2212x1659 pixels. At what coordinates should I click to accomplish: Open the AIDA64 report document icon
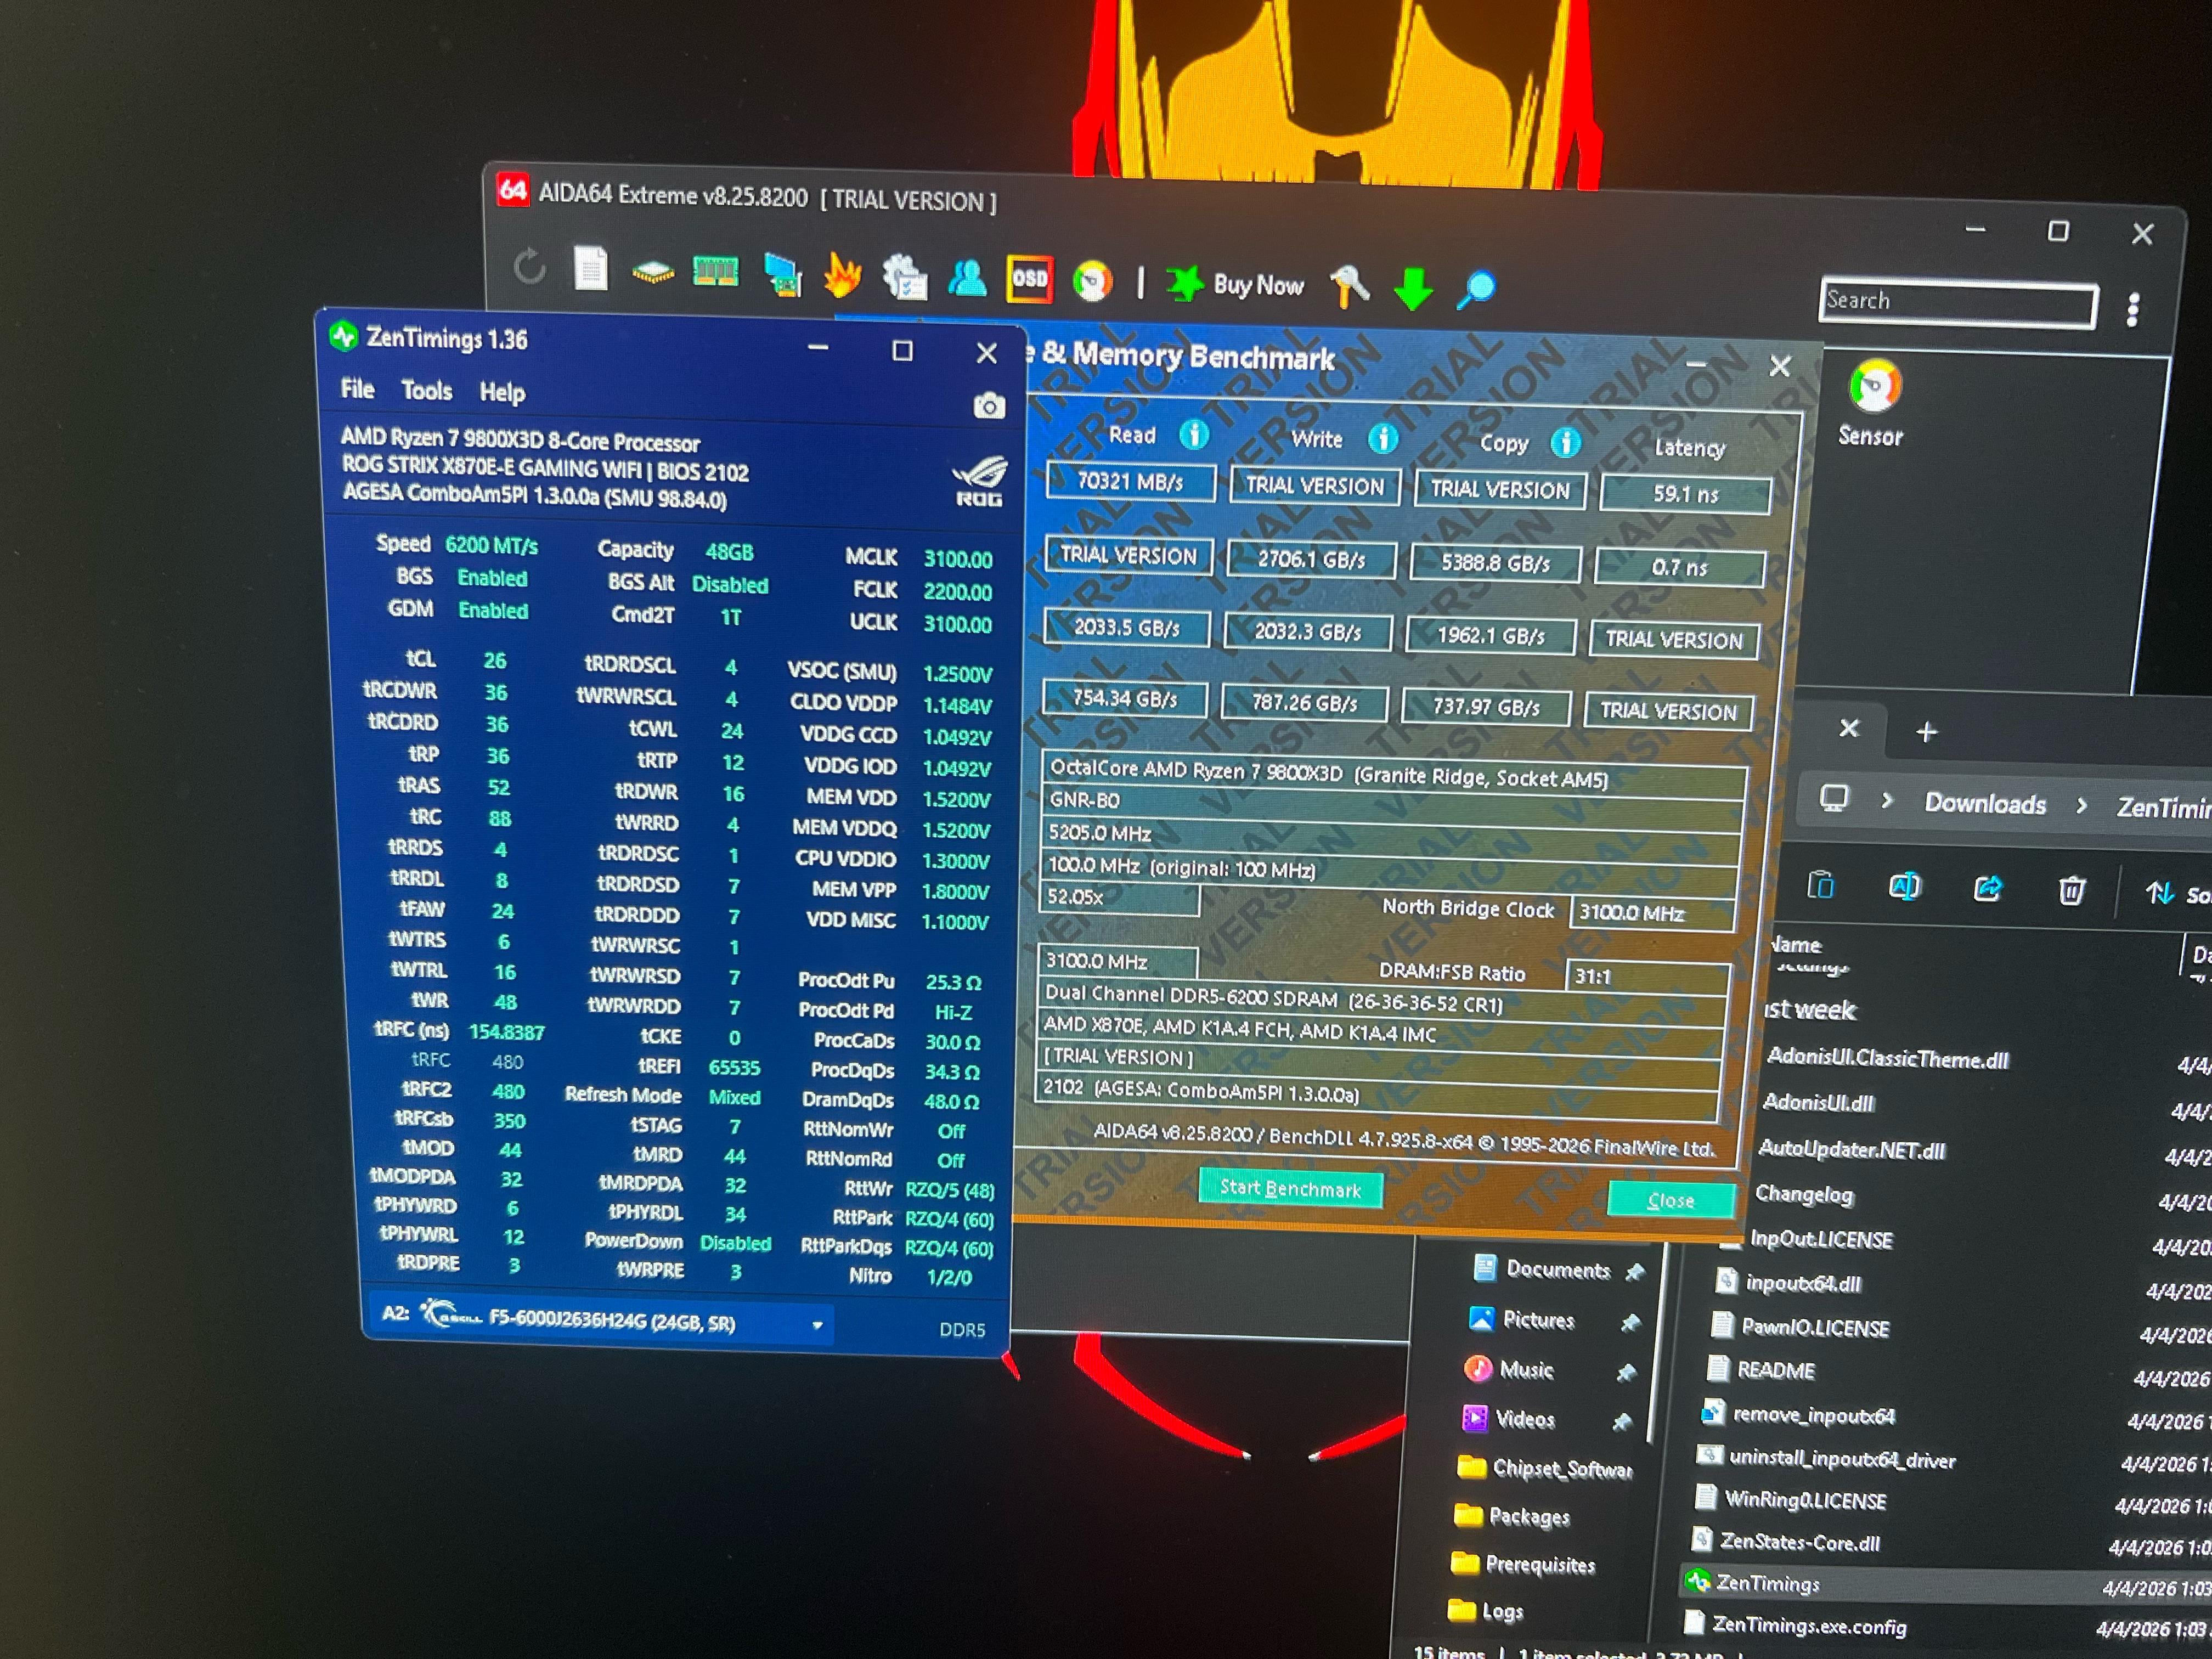(x=590, y=268)
